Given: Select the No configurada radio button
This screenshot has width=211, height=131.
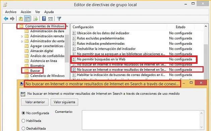Looking at the screenshot, I should point(23,113).
